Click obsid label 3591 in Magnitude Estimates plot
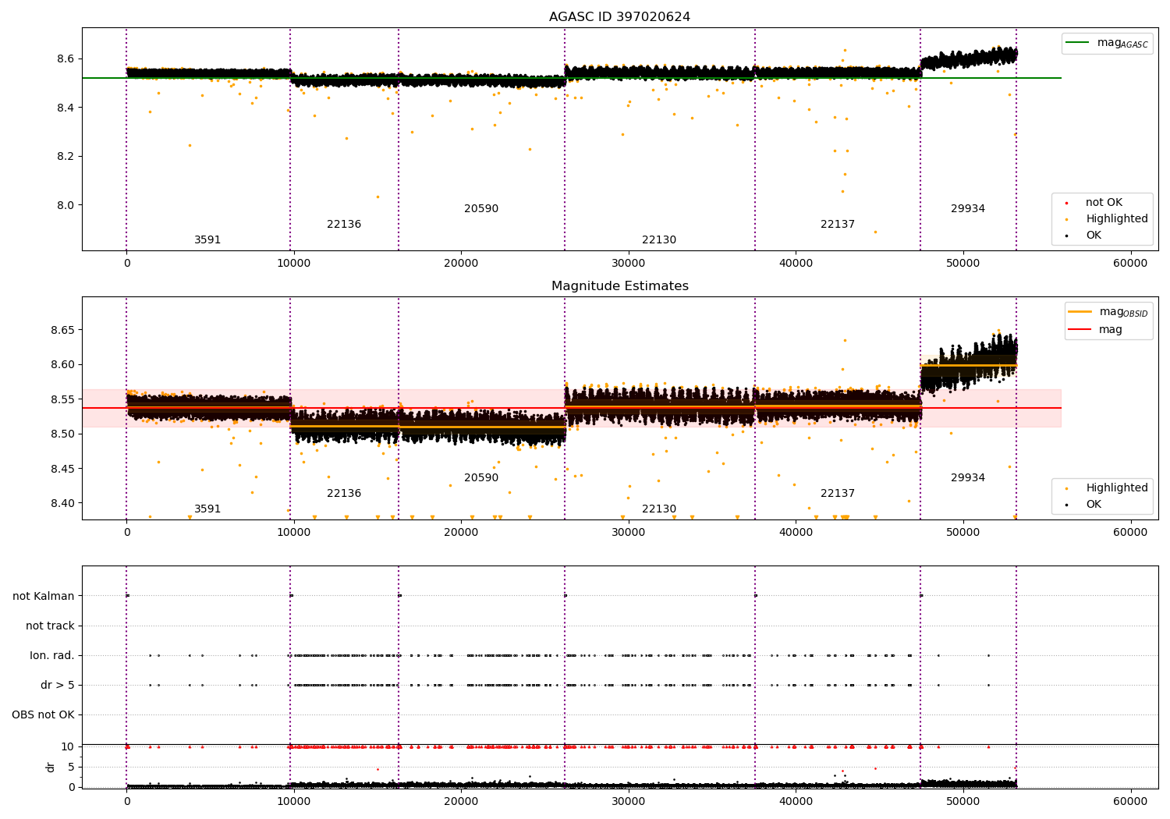Image resolution: width=1170 pixels, height=819 pixels. click(x=207, y=509)
